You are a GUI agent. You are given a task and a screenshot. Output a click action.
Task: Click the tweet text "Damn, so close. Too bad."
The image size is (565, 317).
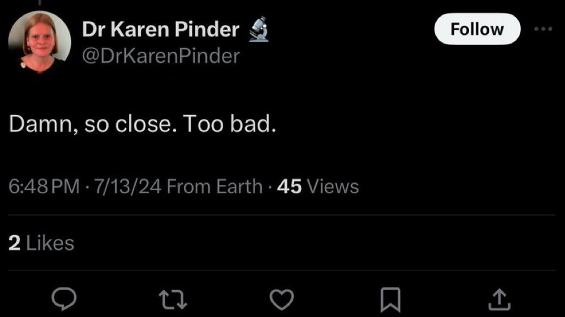142,124
